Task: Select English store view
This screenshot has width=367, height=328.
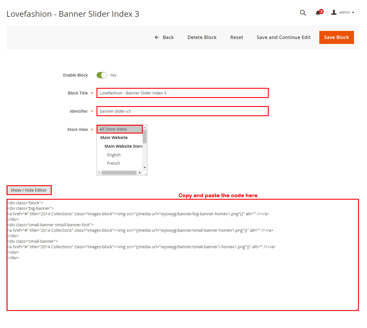Action: click(120, 155)
